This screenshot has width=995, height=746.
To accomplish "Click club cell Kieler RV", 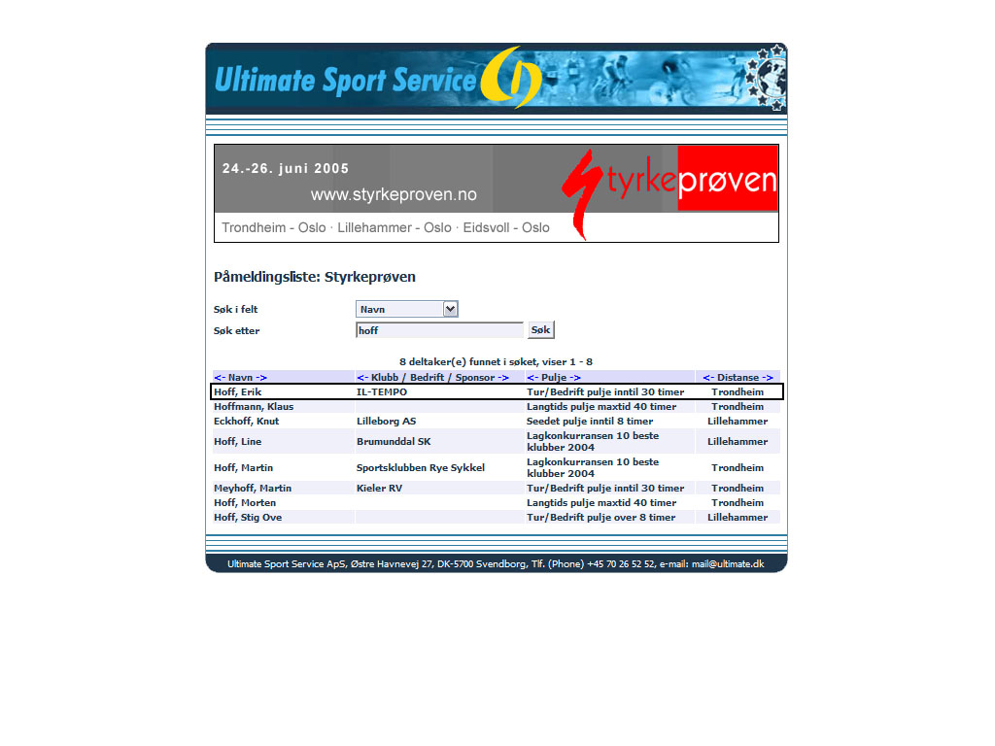I will [x=380, y=488].
